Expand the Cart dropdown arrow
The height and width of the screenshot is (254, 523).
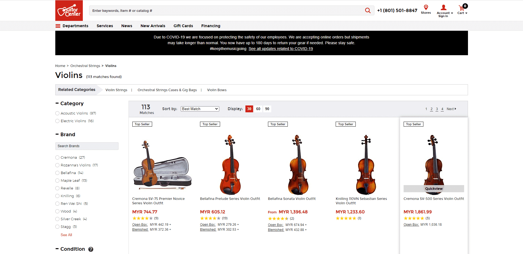point(466,13)
